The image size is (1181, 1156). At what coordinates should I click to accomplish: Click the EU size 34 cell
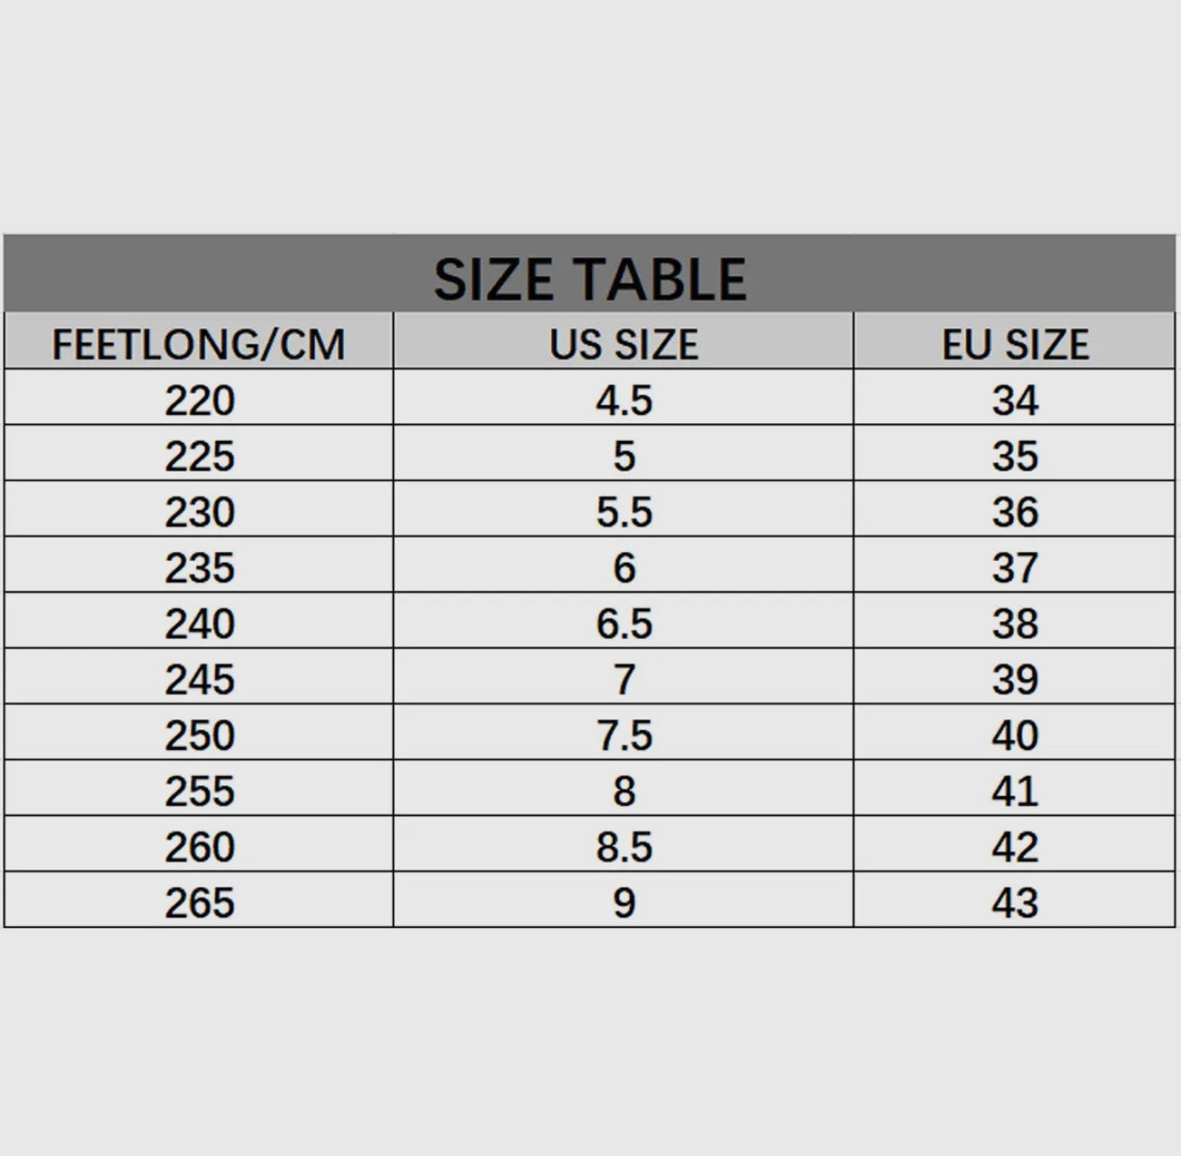tap(1015, 400)
